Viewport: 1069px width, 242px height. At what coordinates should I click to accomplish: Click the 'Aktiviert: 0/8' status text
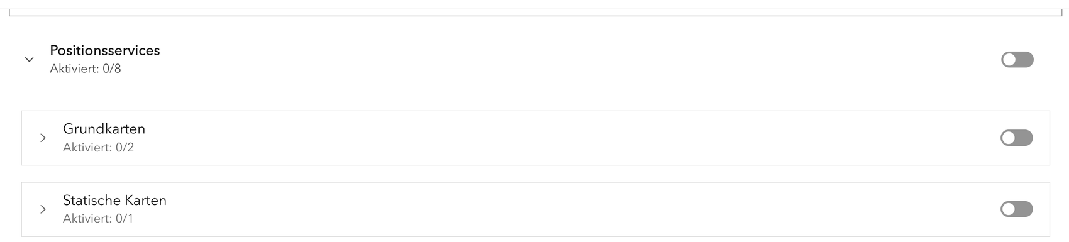tap(86, 69)
